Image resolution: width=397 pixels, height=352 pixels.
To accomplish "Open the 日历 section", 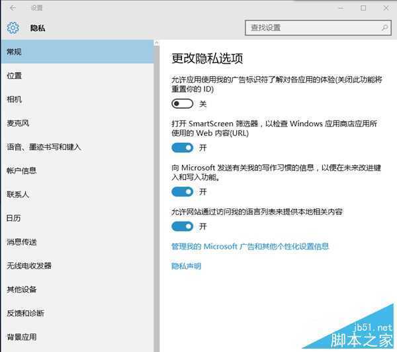I will click(77, 218).
